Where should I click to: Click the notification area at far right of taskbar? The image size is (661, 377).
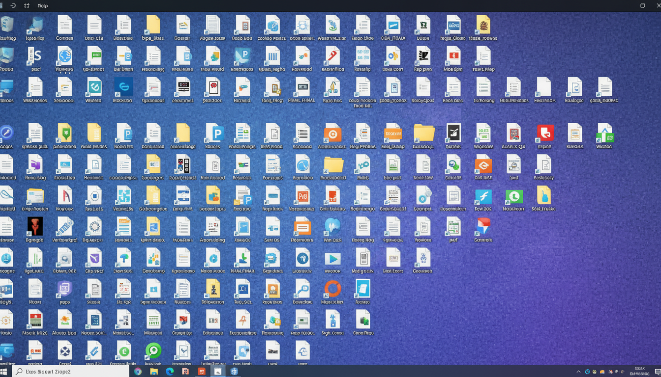pos(658,371)
